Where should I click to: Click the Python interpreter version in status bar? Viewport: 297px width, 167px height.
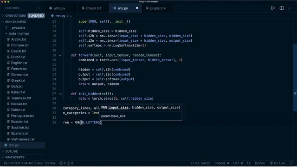[x=29, y=163]
